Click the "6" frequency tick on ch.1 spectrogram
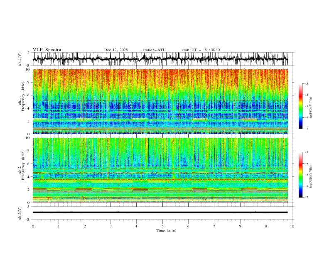 pyautogui.click(x=29, y=95)
